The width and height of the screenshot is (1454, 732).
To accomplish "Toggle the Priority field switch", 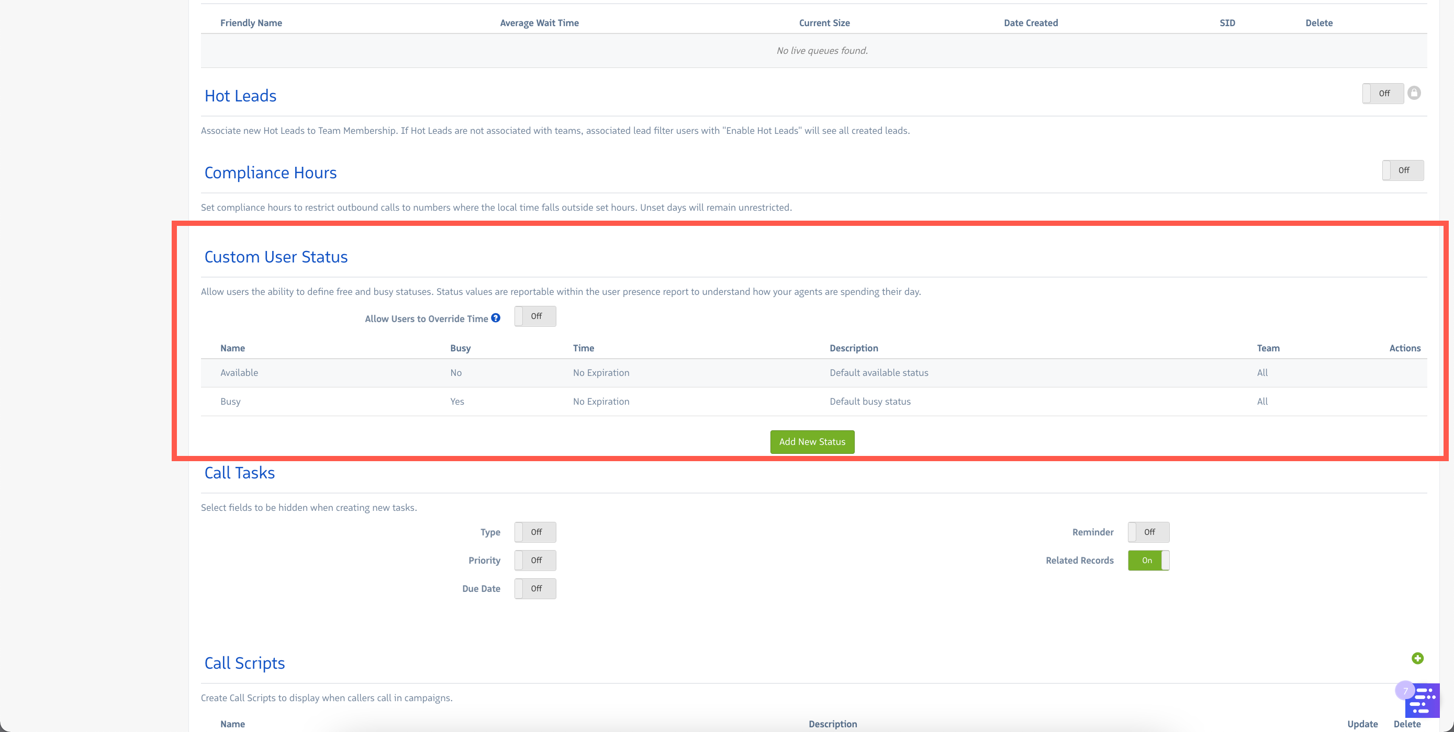I will (534, 561).
